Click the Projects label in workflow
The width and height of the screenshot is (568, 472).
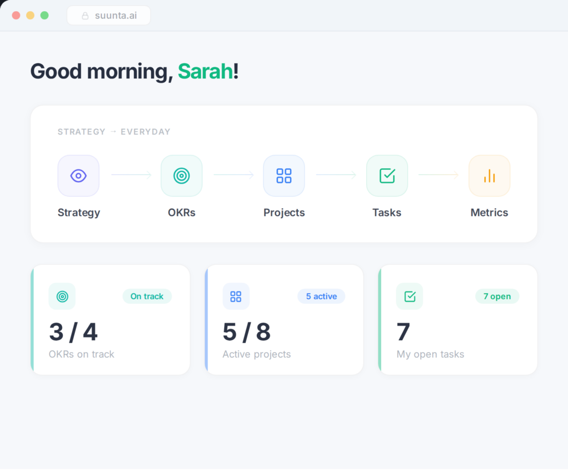click(284, 213)
